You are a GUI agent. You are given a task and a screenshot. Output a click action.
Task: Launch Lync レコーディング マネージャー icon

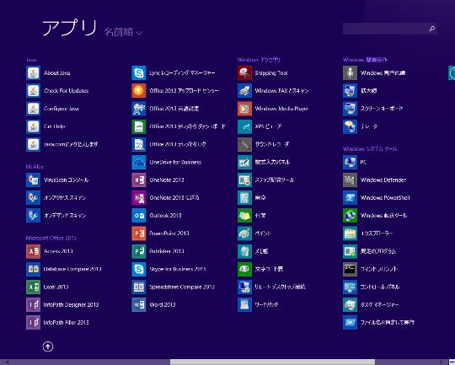click(x=139, y=72)
